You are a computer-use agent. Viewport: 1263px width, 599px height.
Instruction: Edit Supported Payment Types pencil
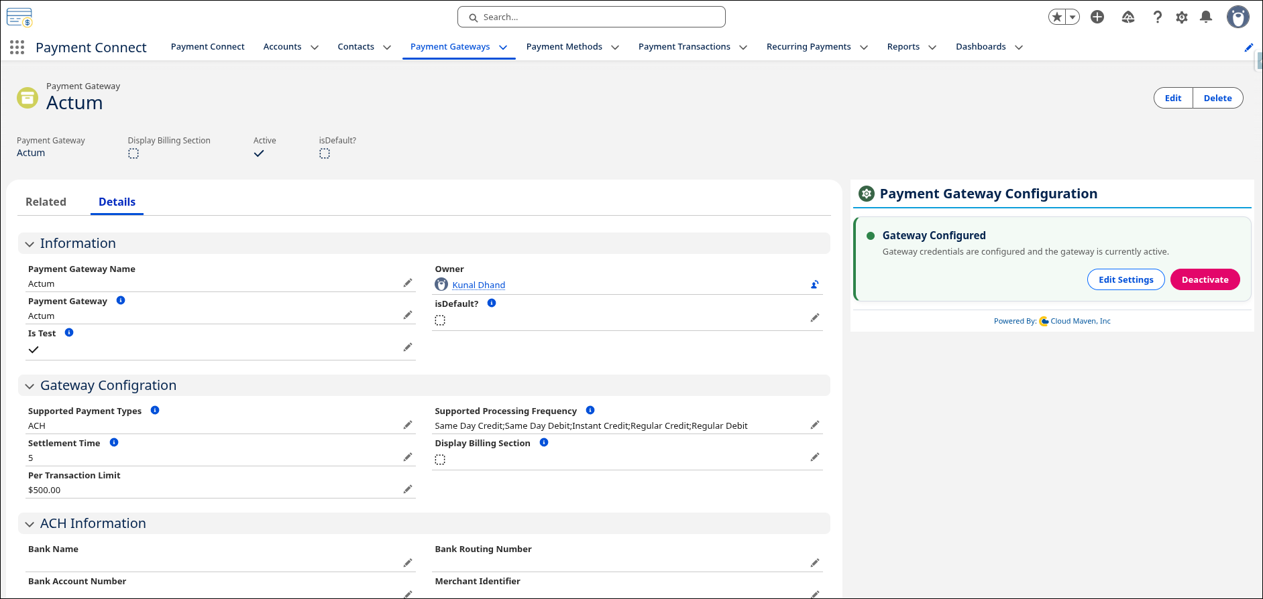(408, 425)
